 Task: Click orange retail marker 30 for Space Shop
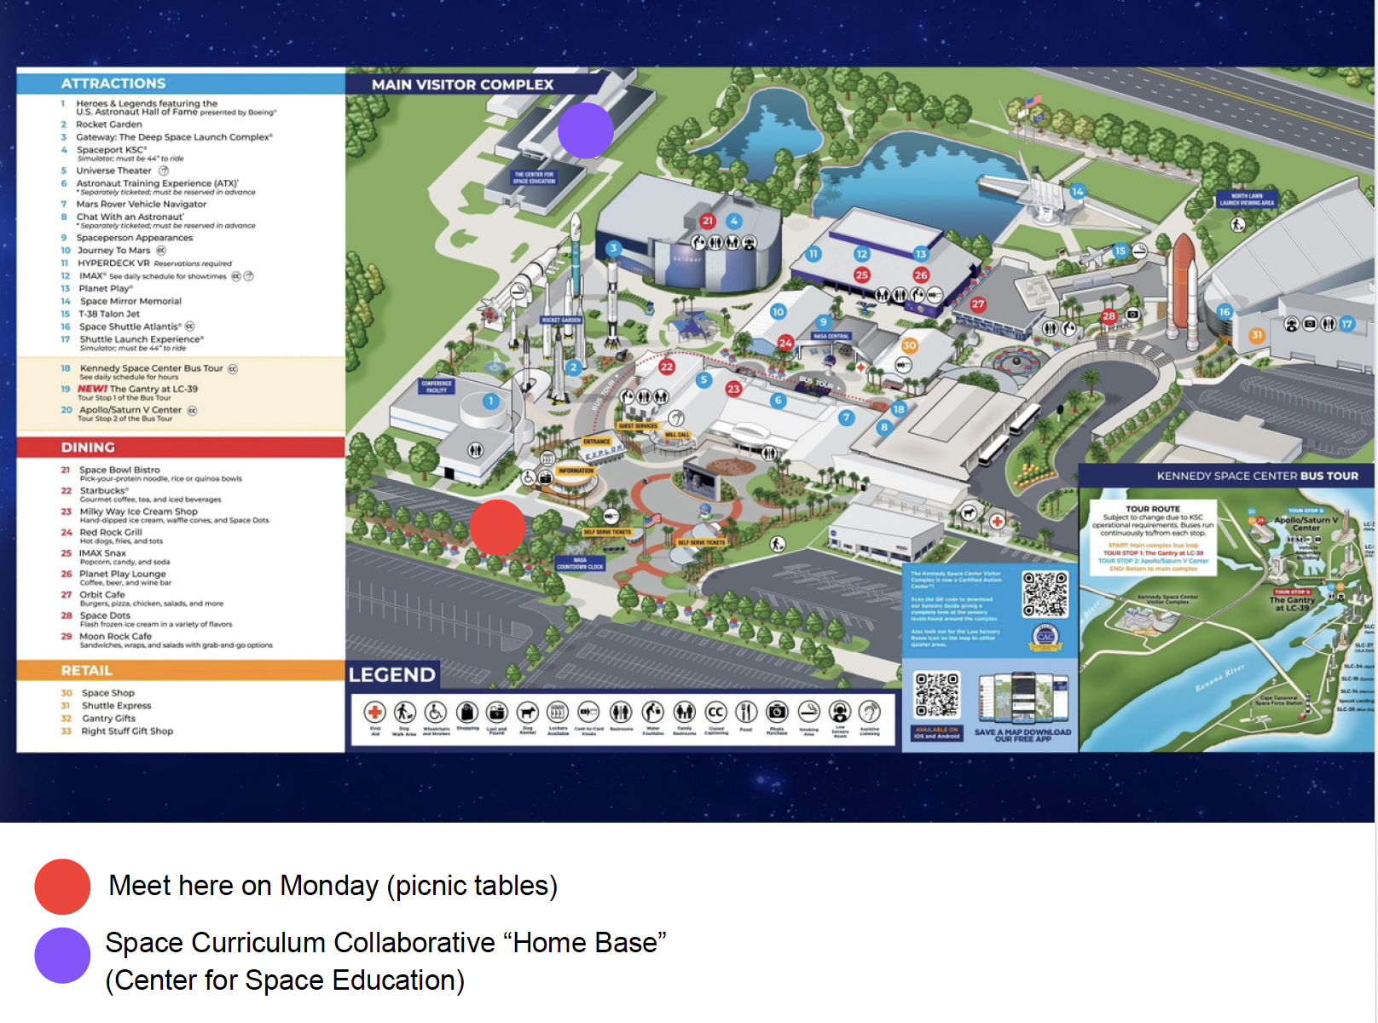coord(910,345)
